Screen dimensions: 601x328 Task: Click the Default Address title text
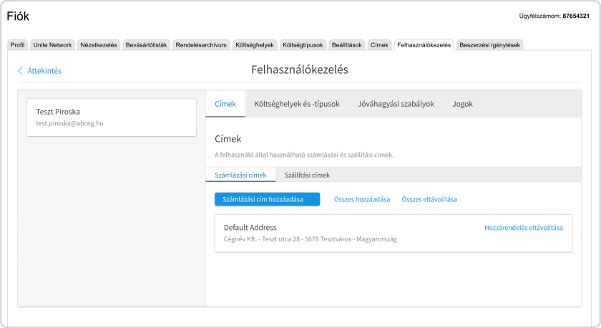pos(250,228)
